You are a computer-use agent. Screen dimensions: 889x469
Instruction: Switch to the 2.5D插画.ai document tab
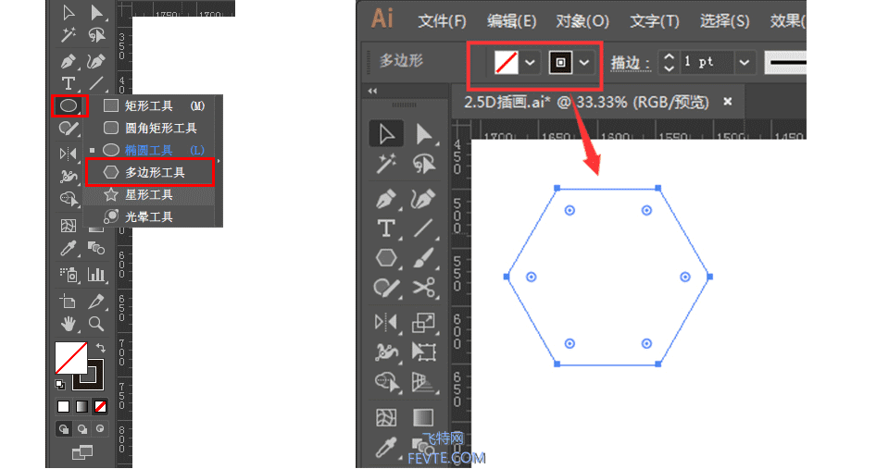pos(586,103)
